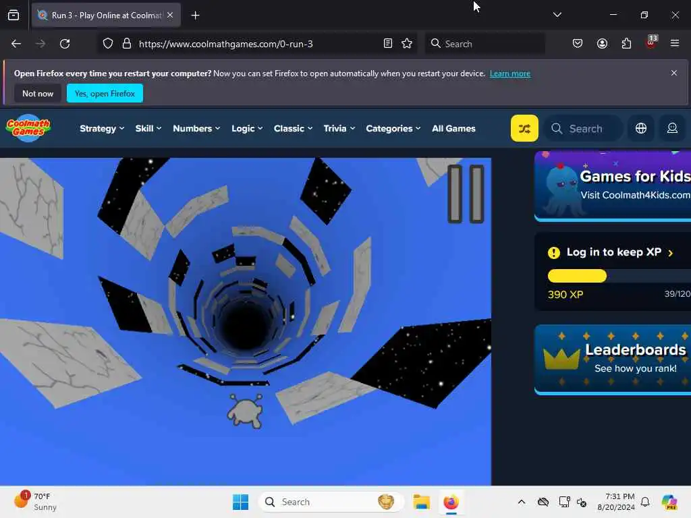Viewport: 691px width, 518px height.
Task: Show hidden system tray icons
Action: coord(522,502)
